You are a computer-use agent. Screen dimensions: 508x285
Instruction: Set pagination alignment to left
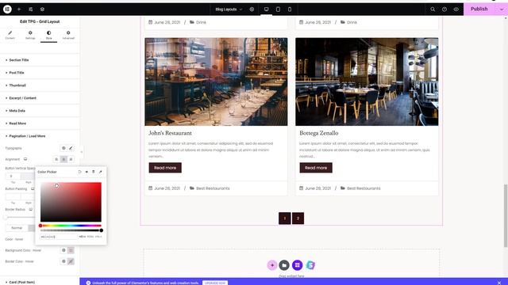[x=56, y=159]
